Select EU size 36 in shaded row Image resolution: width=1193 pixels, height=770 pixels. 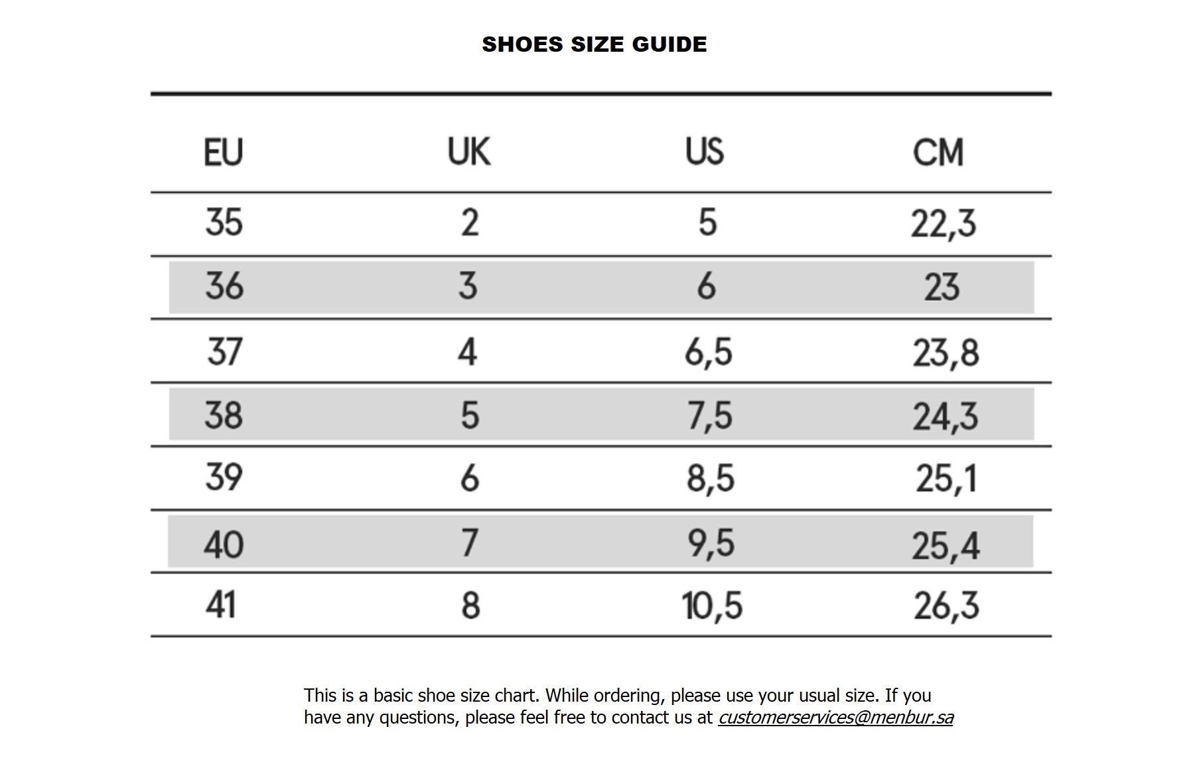(x=224, y=287)
